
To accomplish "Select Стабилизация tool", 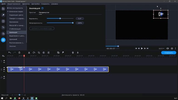I will (15, 29).
